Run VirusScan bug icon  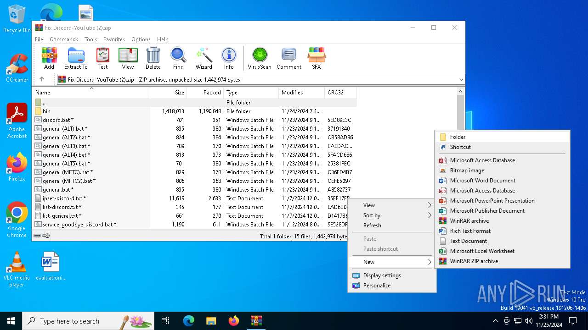click(260, 58)
